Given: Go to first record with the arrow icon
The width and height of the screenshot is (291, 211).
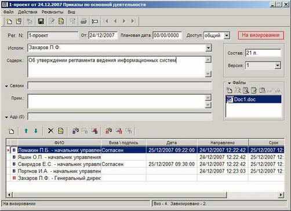Looking at the screenshot, I should [x=106, y=21].
